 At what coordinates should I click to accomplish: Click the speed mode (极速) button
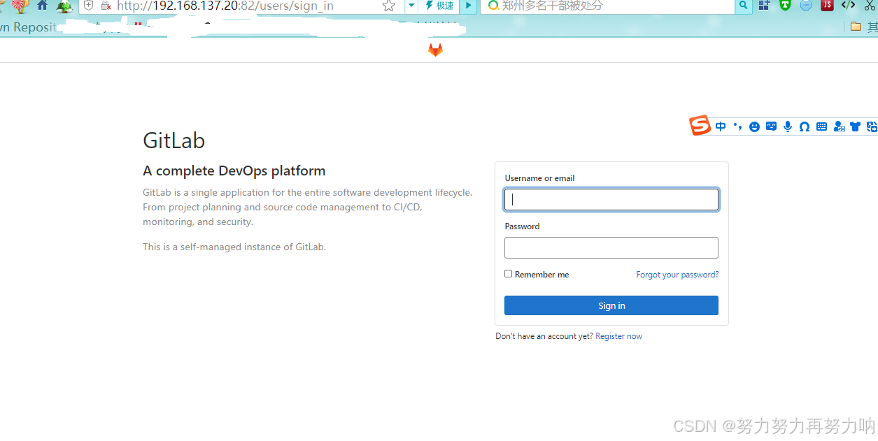point(439,6)
